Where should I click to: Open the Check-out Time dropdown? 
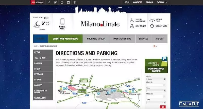(156, 102)
